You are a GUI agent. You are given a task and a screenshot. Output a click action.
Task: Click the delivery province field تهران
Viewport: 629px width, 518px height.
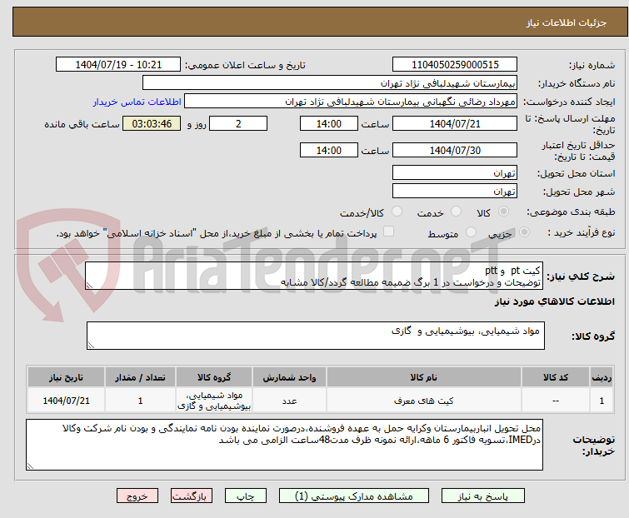[455, 172]
